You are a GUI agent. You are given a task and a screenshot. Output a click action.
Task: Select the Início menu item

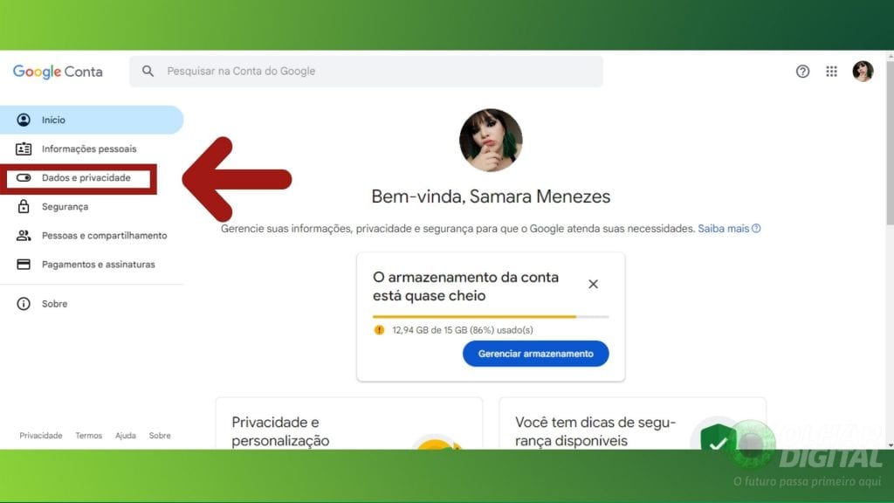92,120
